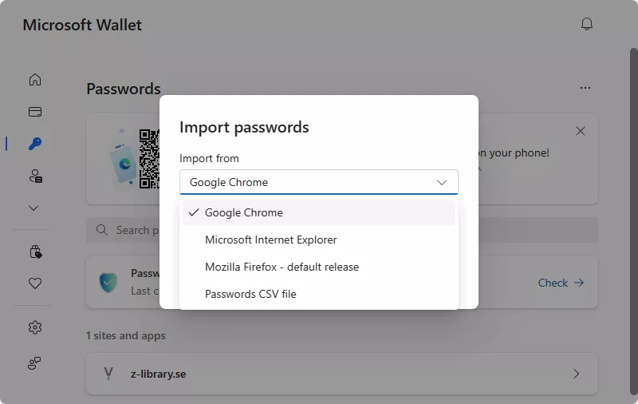Click the search magnifier icon
The width and height of the screenshot is (638, 404).
102,230
